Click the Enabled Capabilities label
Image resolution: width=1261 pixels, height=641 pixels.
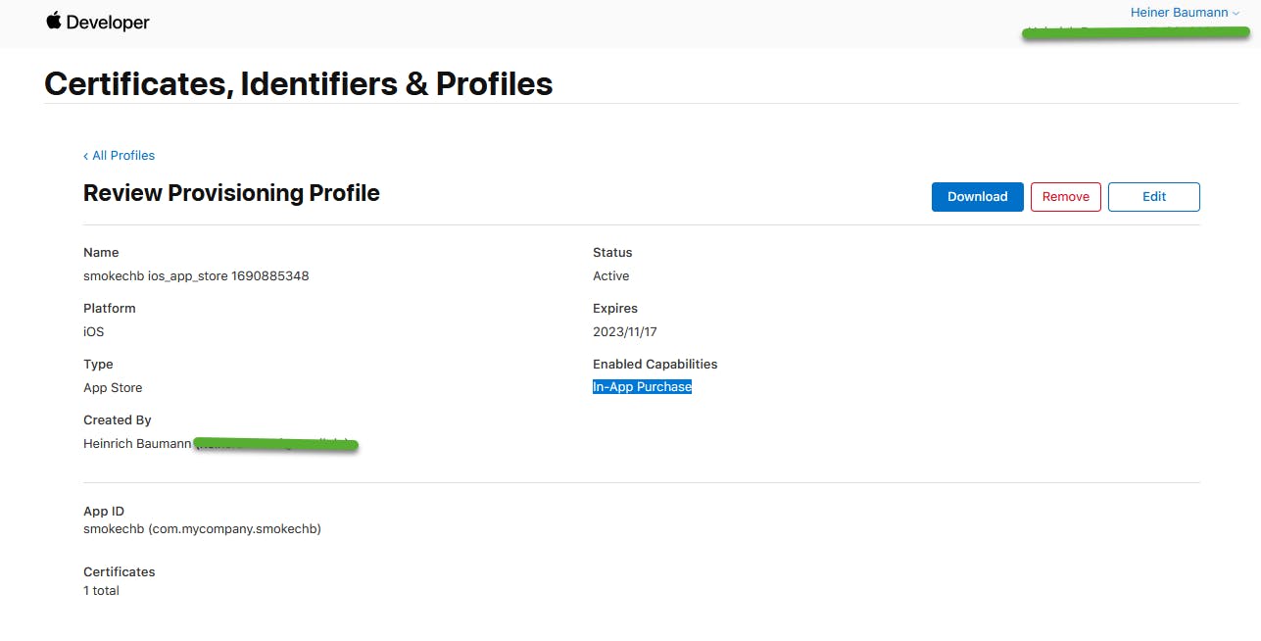[x=655, y=365]
